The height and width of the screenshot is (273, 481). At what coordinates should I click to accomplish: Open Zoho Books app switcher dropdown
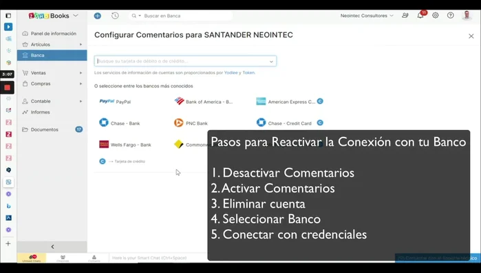click(76, 15)
